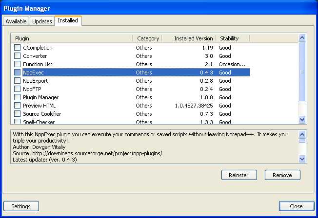Click the description box scrollbar thumb

[x=302, y=141]
